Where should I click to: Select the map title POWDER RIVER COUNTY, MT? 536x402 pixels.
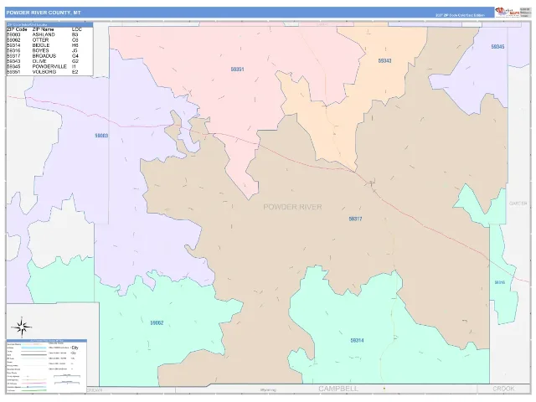[44, 13]
